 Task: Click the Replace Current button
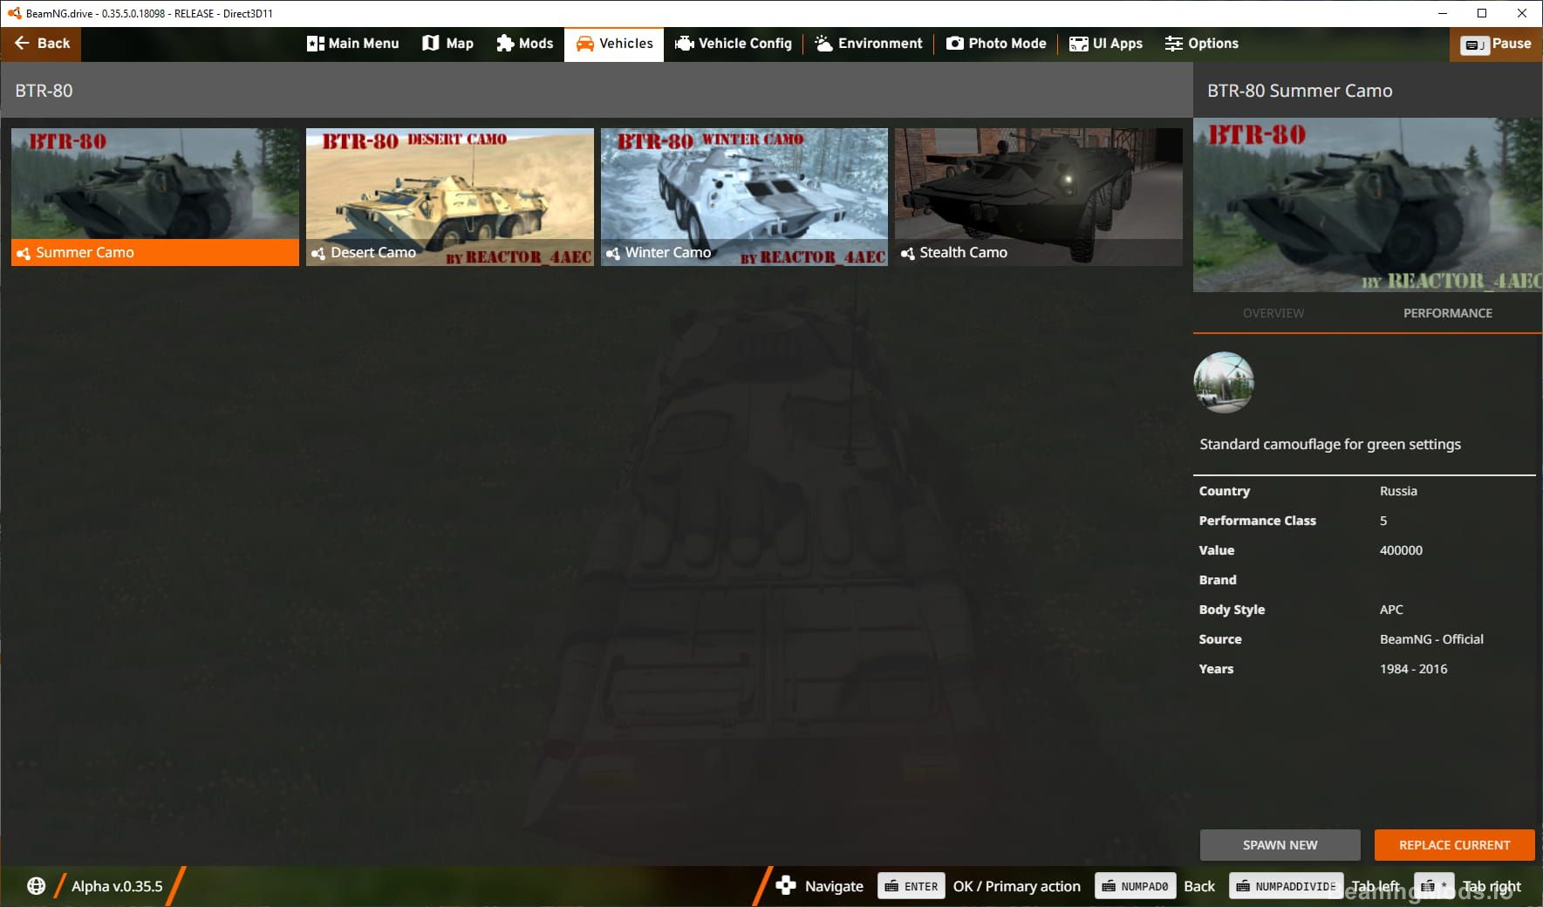1454,845
